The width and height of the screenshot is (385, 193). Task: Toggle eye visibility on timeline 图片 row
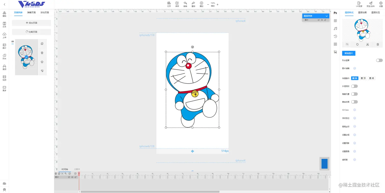pos(72,177)
